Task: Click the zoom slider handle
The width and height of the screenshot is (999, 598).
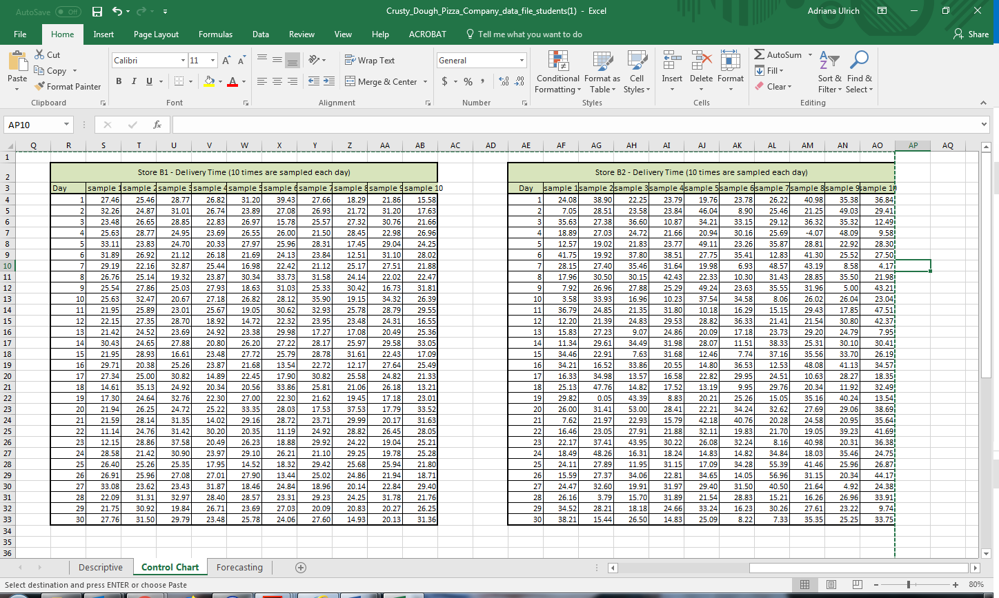Action: (909, 584)
